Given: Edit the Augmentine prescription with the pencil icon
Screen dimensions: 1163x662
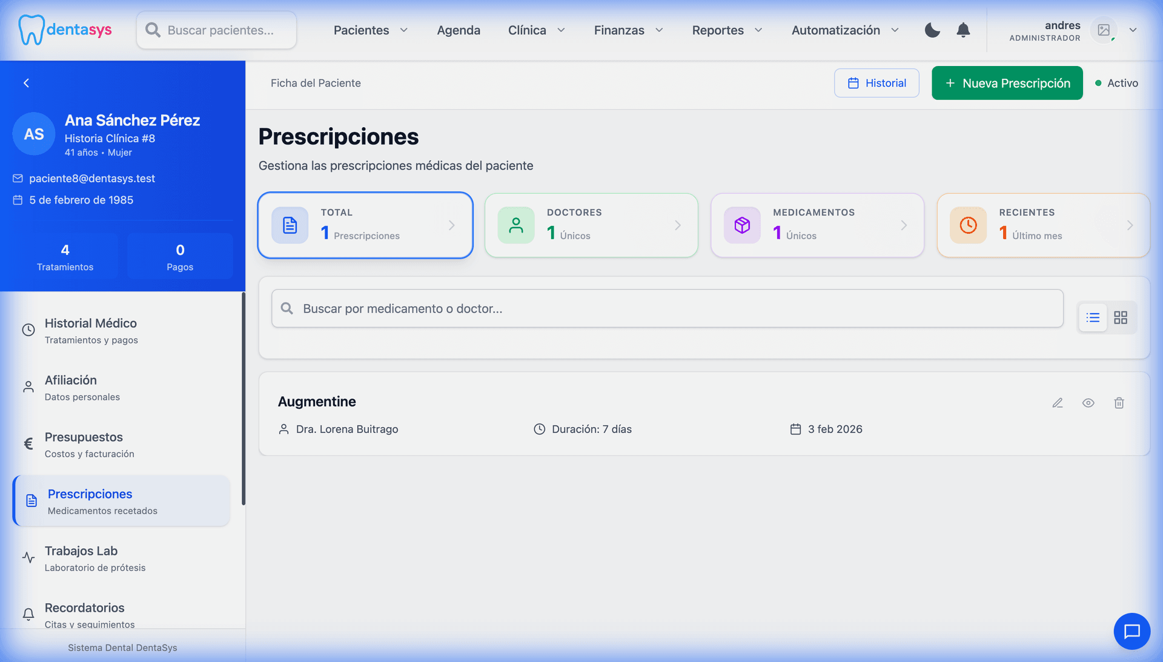Looking at the screenshot, I should pyautogui.click(x=1058, y=402).
